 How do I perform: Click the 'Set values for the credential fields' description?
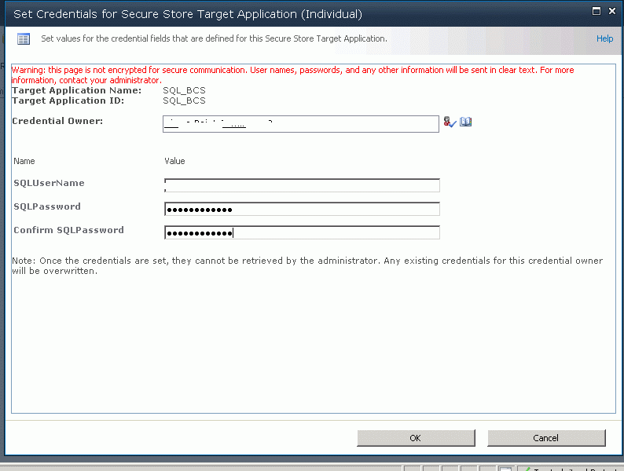pyautogui.click(x=214, y=38)
